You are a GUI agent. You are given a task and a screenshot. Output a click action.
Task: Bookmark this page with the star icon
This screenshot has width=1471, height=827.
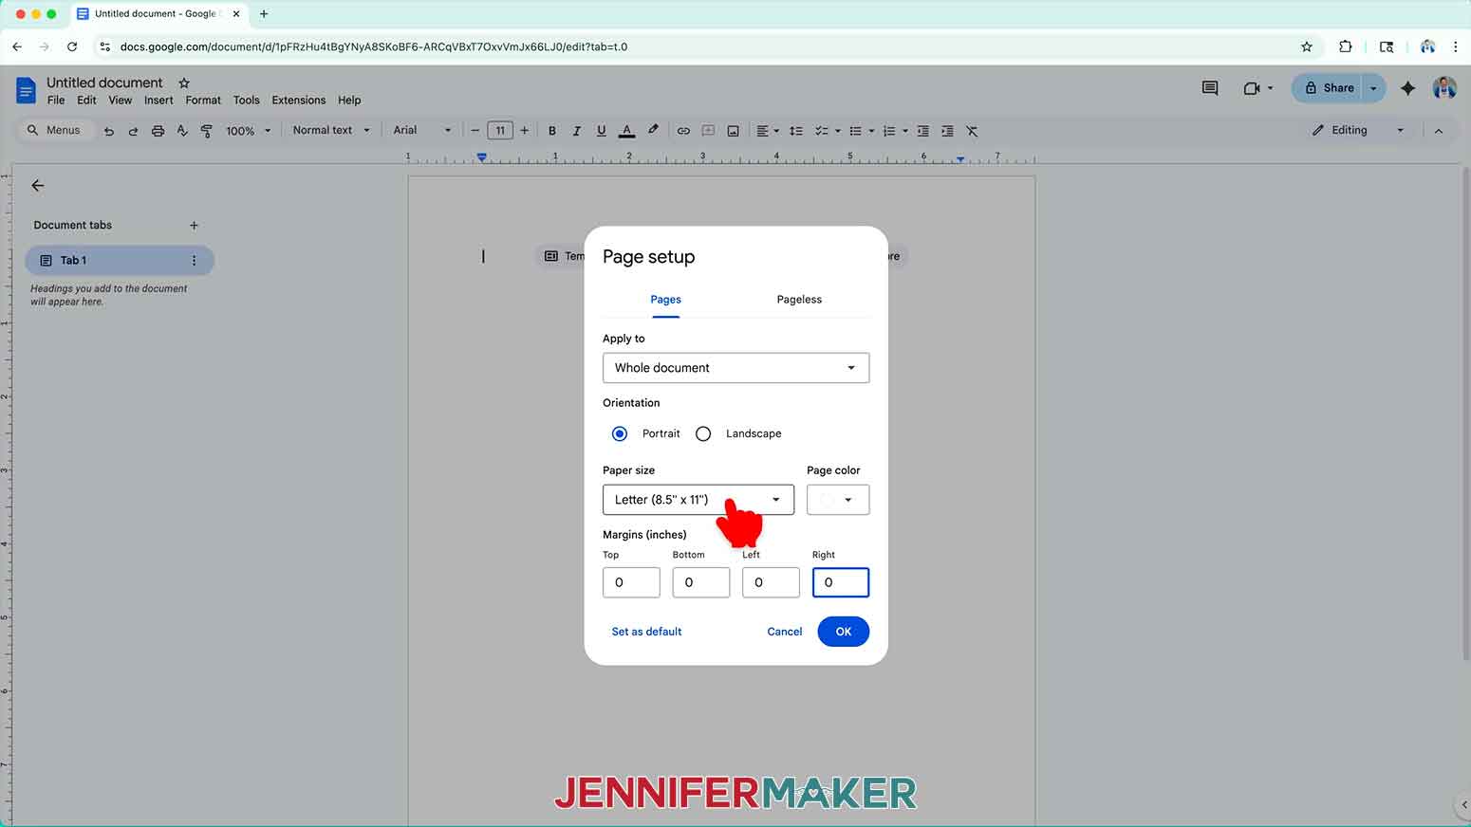(x=1307, y=46)
